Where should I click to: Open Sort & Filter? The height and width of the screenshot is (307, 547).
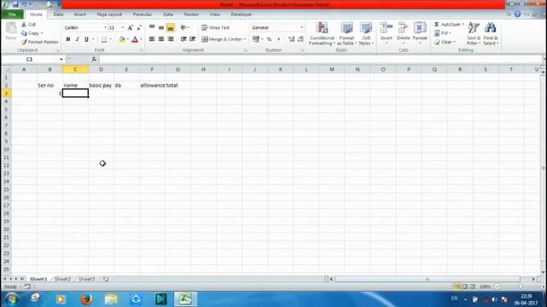473,33
